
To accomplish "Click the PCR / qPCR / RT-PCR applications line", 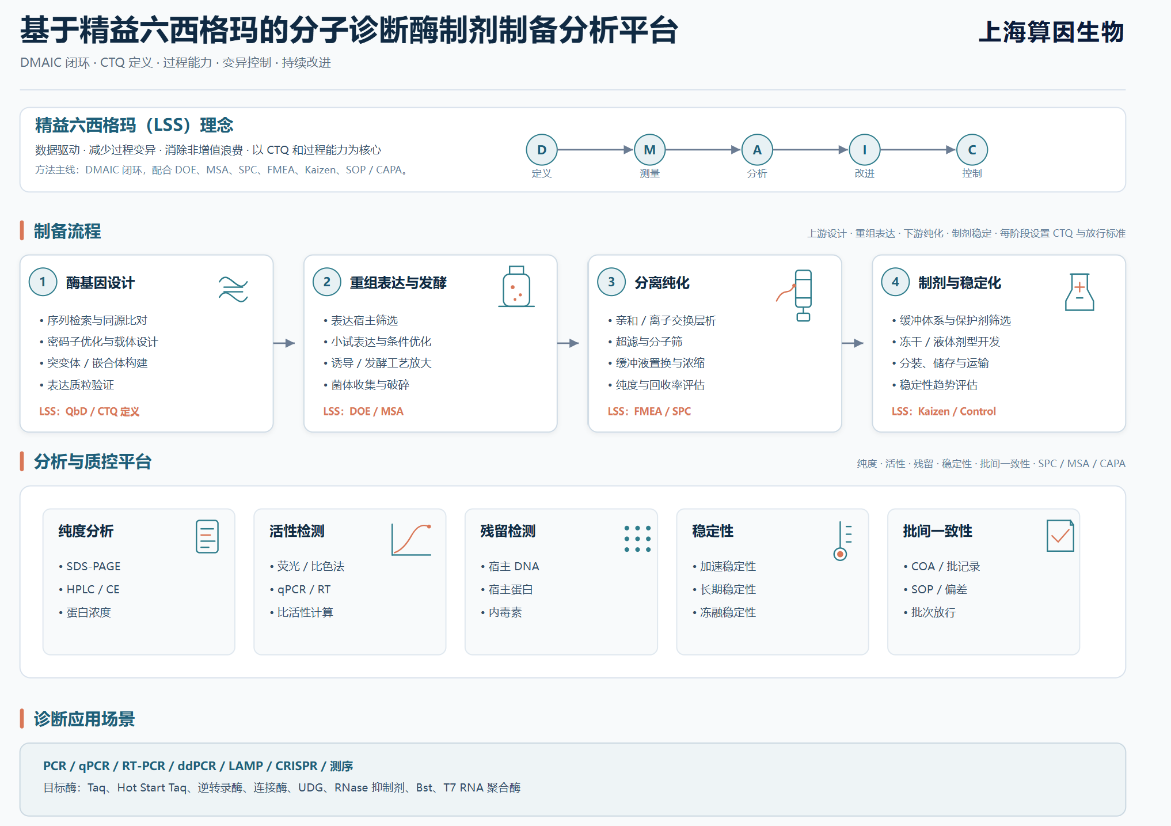I will click(198, 766).
